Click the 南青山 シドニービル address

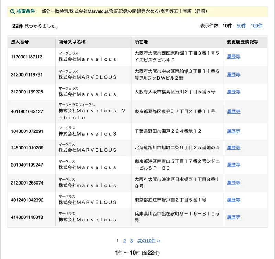(177, 165)
